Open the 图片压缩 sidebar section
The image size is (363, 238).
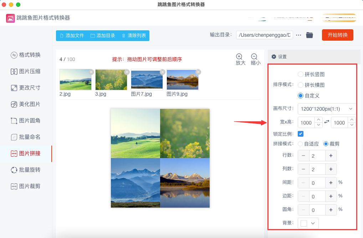pyautogui.click(x=26, y=71)
